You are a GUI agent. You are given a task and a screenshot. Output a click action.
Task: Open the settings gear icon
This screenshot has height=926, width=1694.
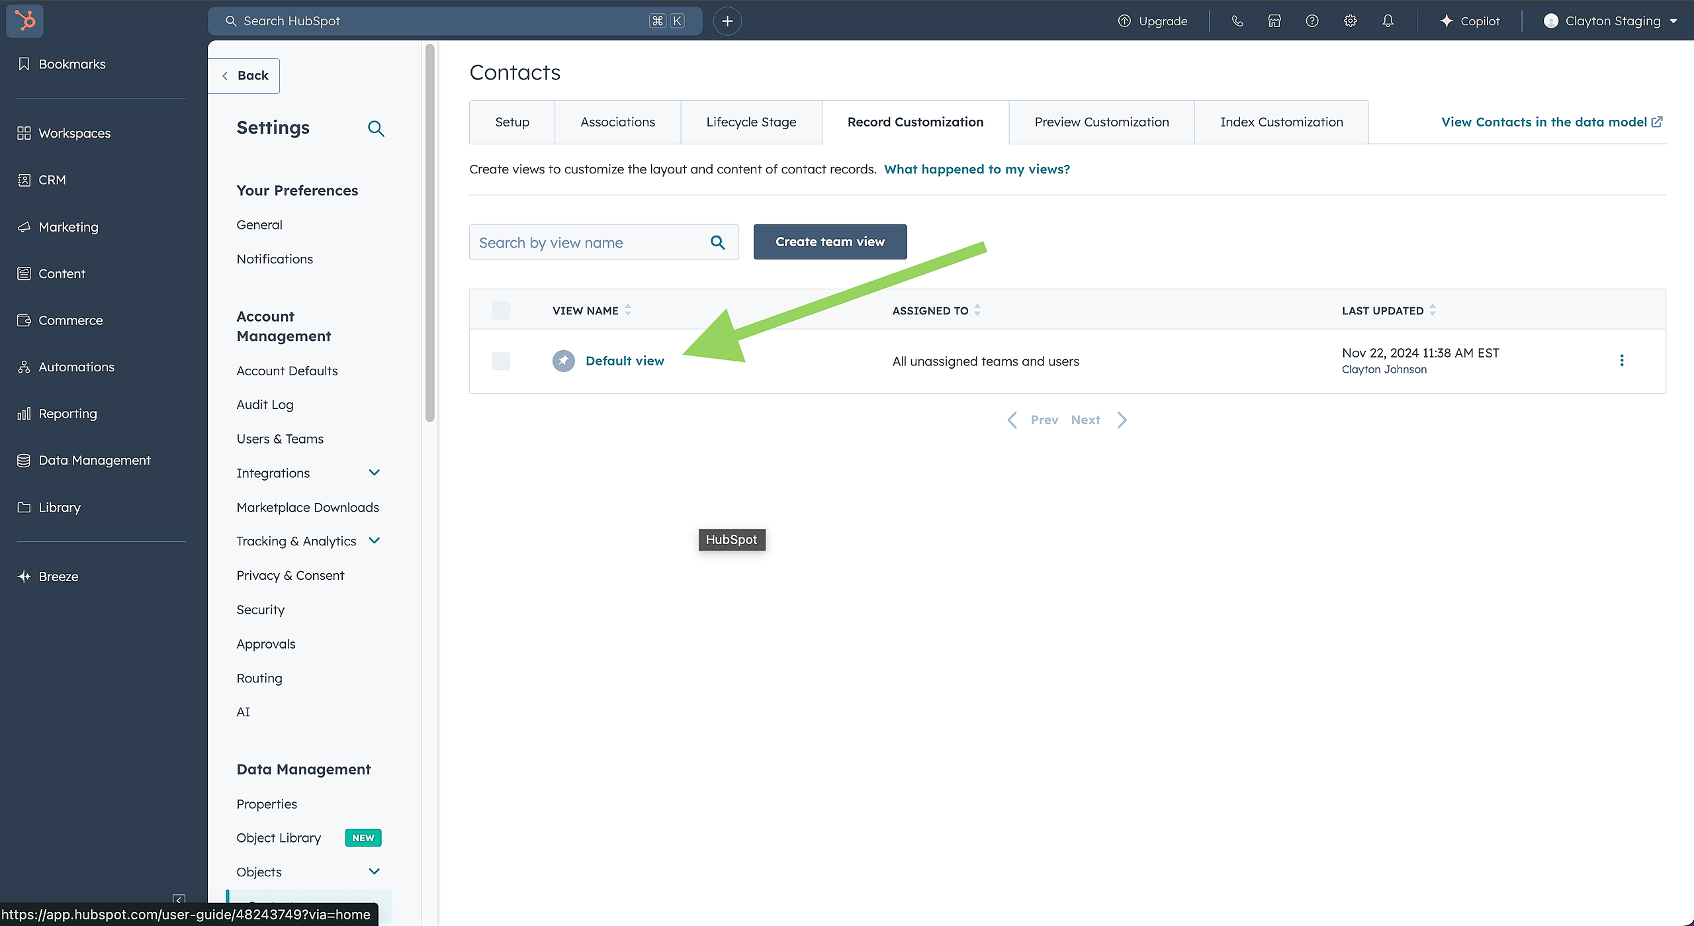coord(1350,21)
